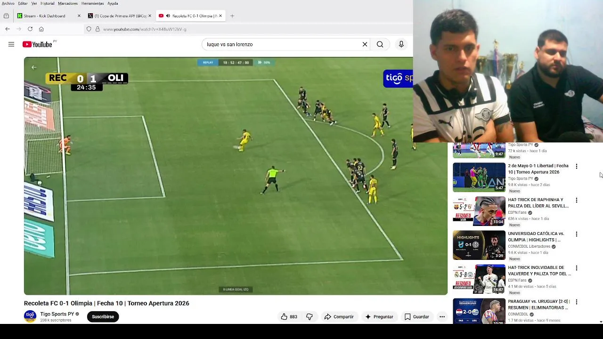
Task: Go back in browser history
Action: [x=8, y=29]
